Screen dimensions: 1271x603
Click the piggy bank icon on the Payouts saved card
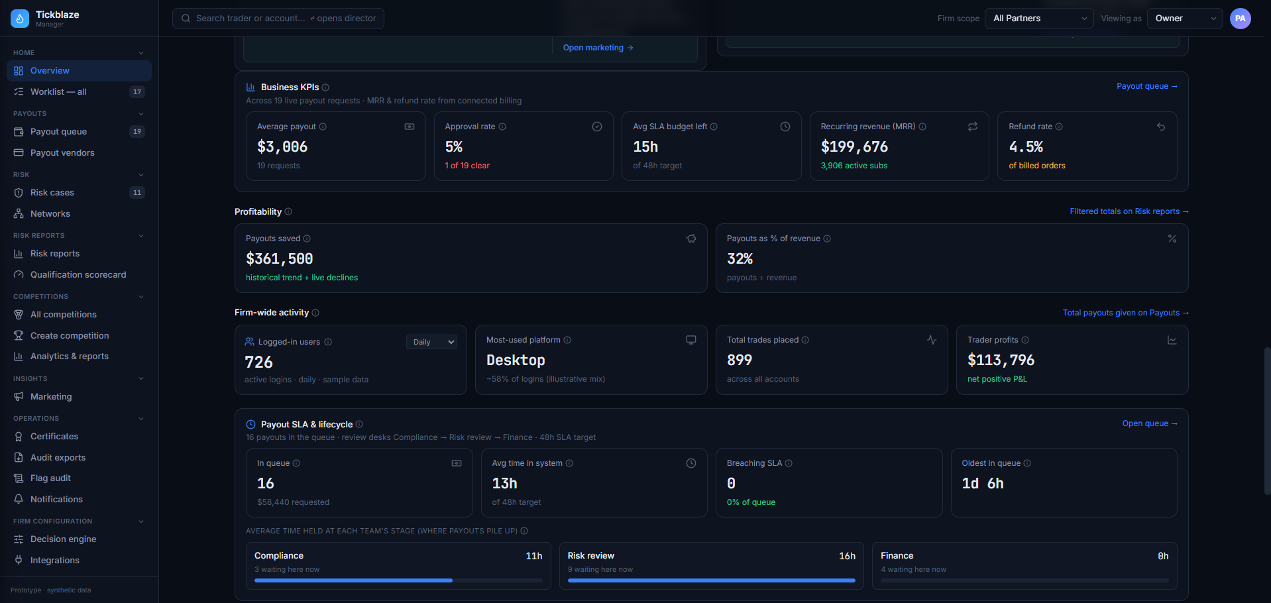[x=691, y=239]
